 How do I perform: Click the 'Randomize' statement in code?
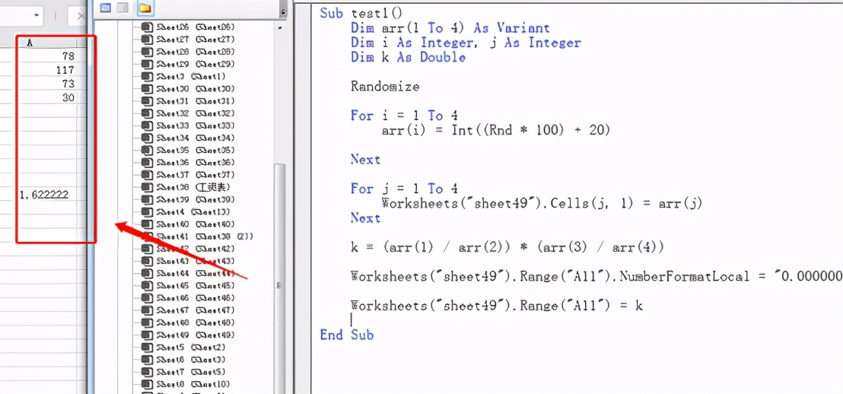384,87
